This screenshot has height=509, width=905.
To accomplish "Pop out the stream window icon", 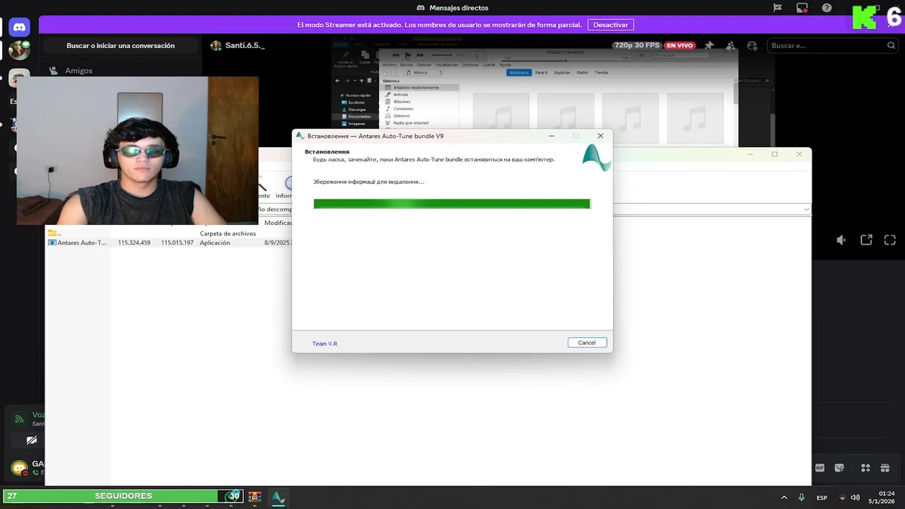I will [866, 240].
